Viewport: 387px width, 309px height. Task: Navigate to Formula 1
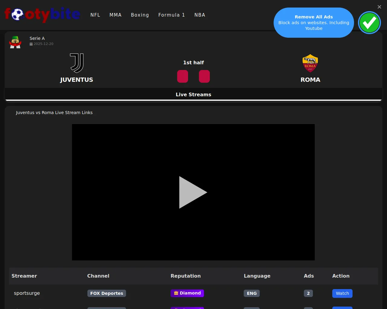[171, 15]
